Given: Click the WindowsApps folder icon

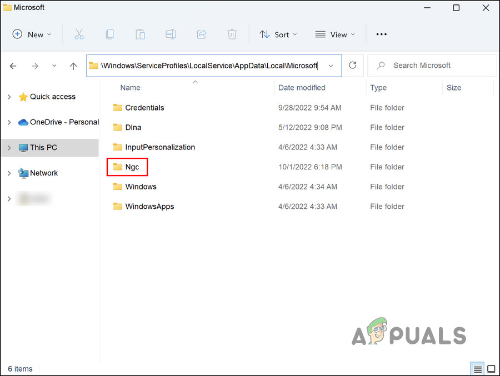Looking at the screenshot, I should [118, 207].
